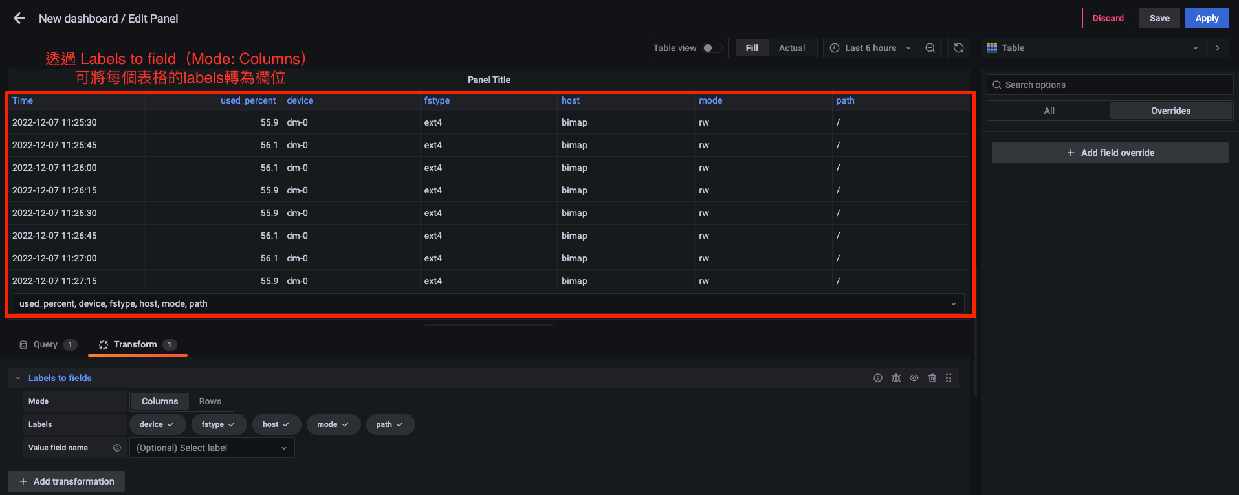Image resolution: width=1239 pixels, height=495 pixels.
Task: Click the cell 2022-12-07 11:26:45
Action: tap(76, 236)
